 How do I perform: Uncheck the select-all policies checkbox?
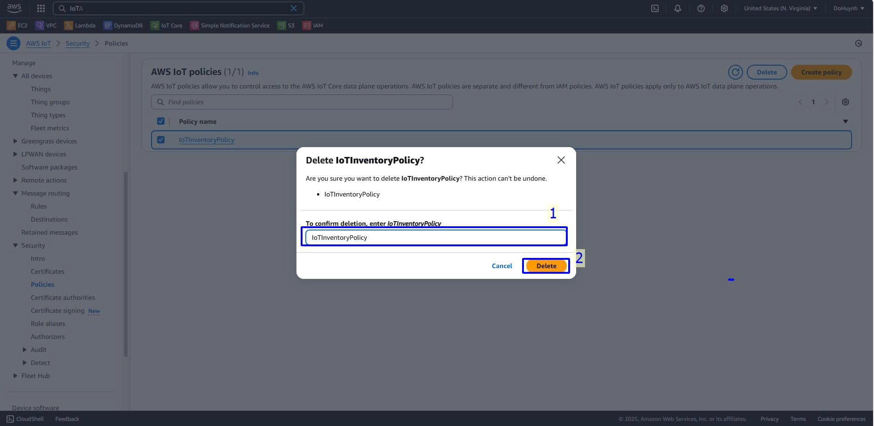(161, 122)
